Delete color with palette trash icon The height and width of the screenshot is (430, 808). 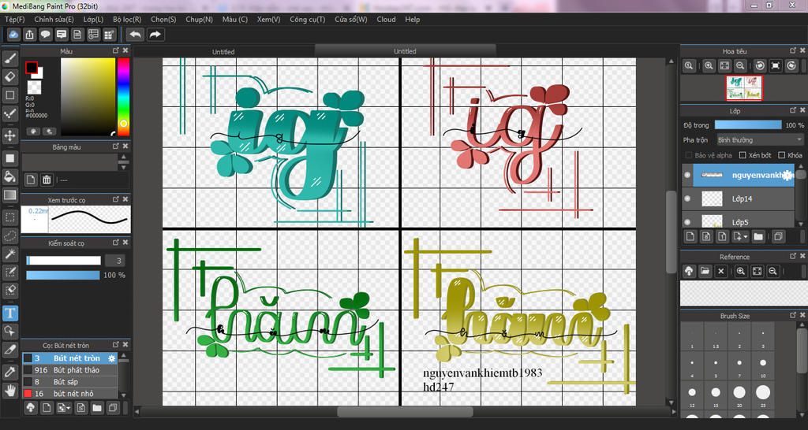pos(47,180)
